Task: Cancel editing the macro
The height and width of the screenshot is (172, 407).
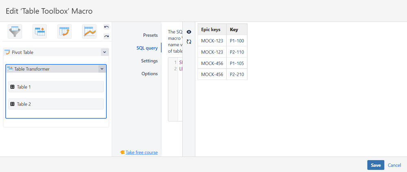Action: click(x=394, y=165)
